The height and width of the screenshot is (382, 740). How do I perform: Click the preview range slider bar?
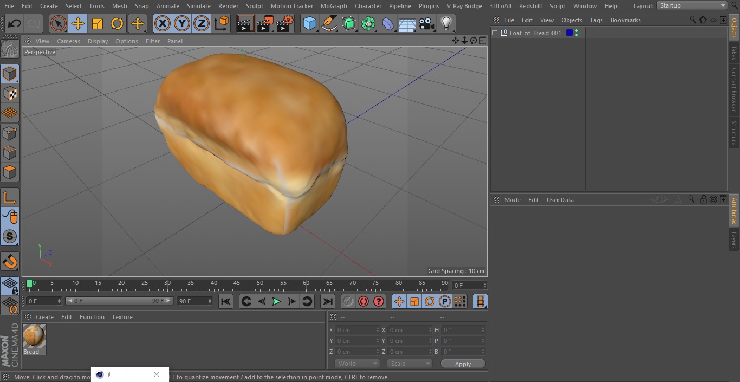pos(119,301)
